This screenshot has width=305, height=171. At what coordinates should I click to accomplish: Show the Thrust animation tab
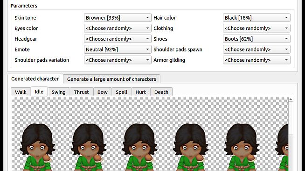click(82, 92)
